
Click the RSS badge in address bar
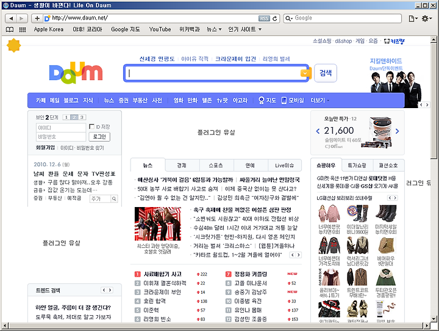point(264,18)
